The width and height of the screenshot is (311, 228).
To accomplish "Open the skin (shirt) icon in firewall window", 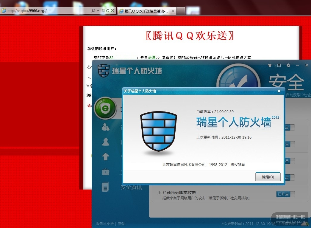I will point(270,65).
